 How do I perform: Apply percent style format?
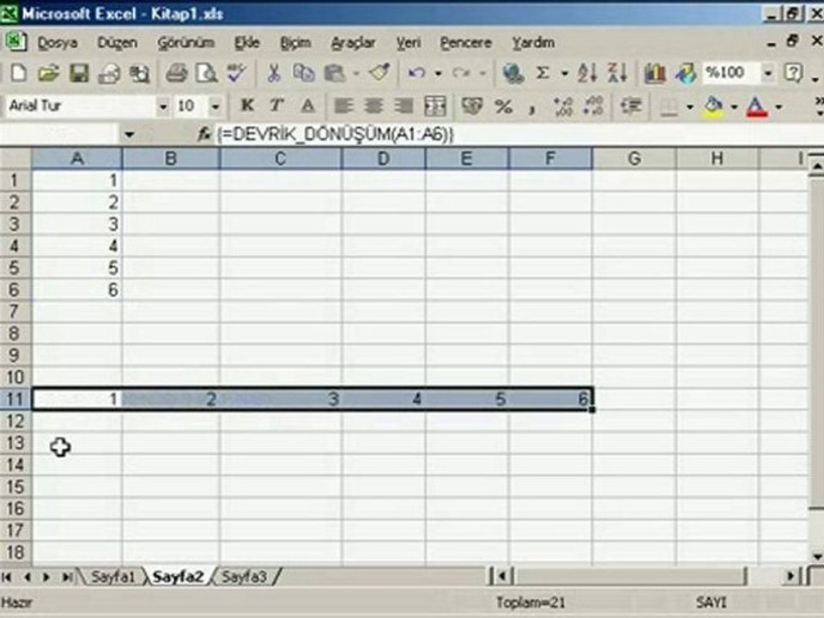pyautogui.click(x=504, y=106)
